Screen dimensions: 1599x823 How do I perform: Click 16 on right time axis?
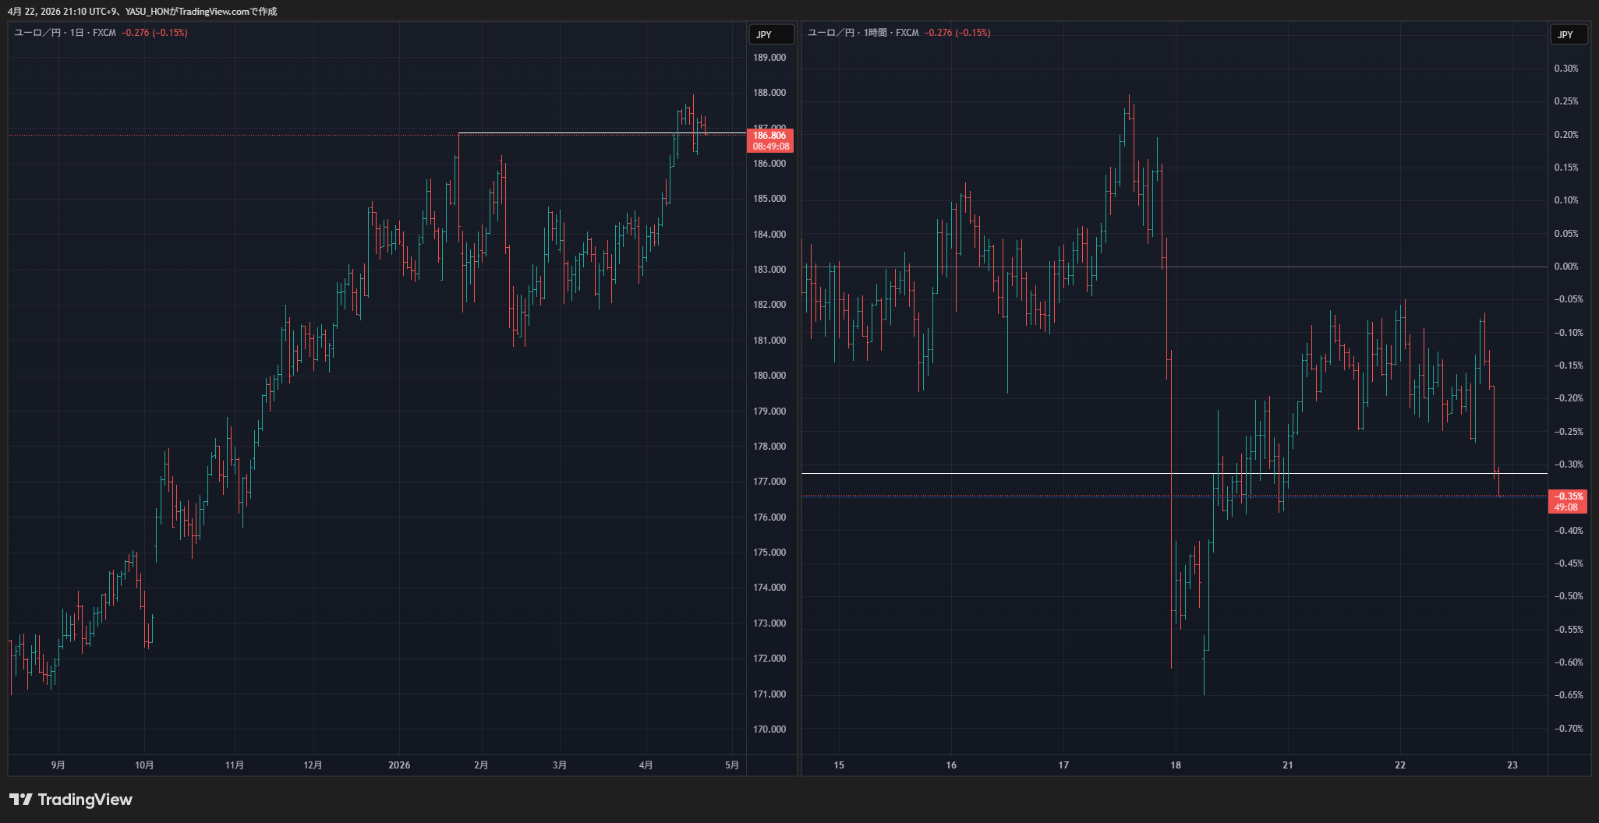coord(951,765)
